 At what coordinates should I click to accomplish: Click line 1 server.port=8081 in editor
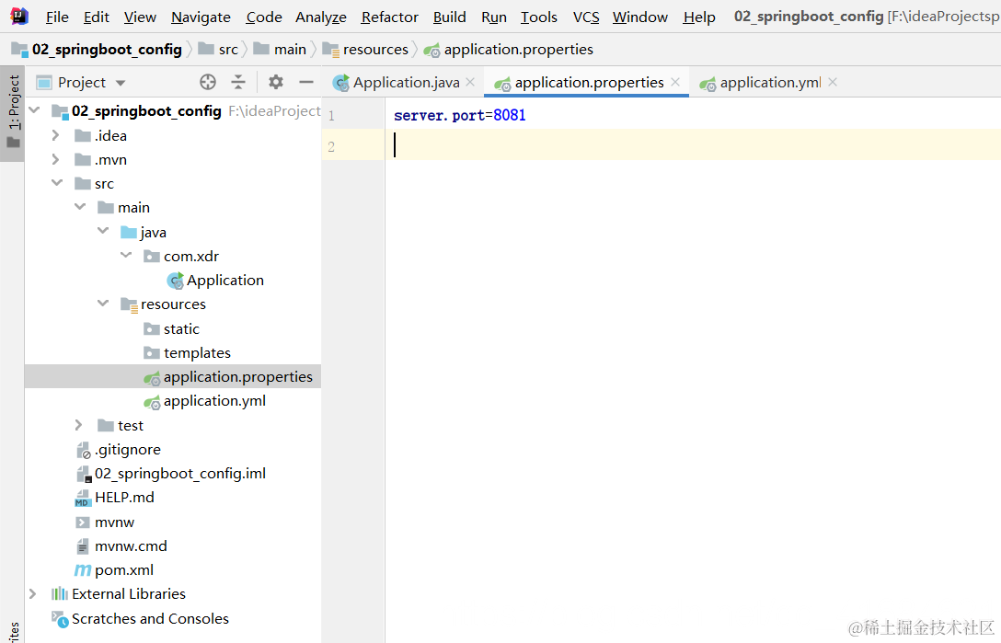460,116
